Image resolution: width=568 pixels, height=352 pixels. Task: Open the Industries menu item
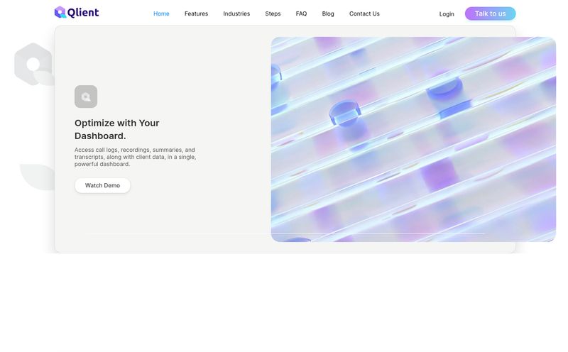click(236, 13)
